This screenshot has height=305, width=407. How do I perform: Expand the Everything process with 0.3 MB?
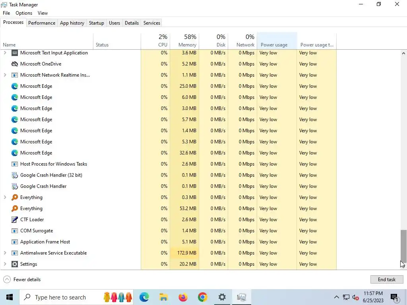coord(5,197)
